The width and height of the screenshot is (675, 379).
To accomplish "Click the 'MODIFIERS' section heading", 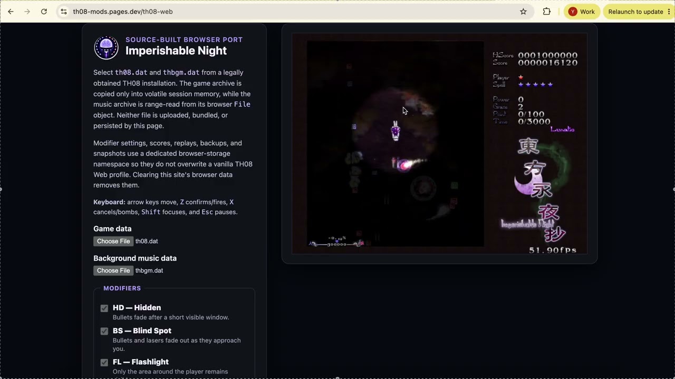I will (x=122, y=288).
